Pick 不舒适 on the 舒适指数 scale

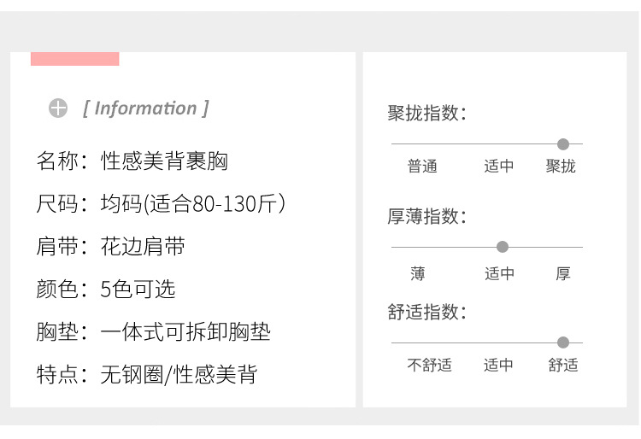click(x=429, y=366)
